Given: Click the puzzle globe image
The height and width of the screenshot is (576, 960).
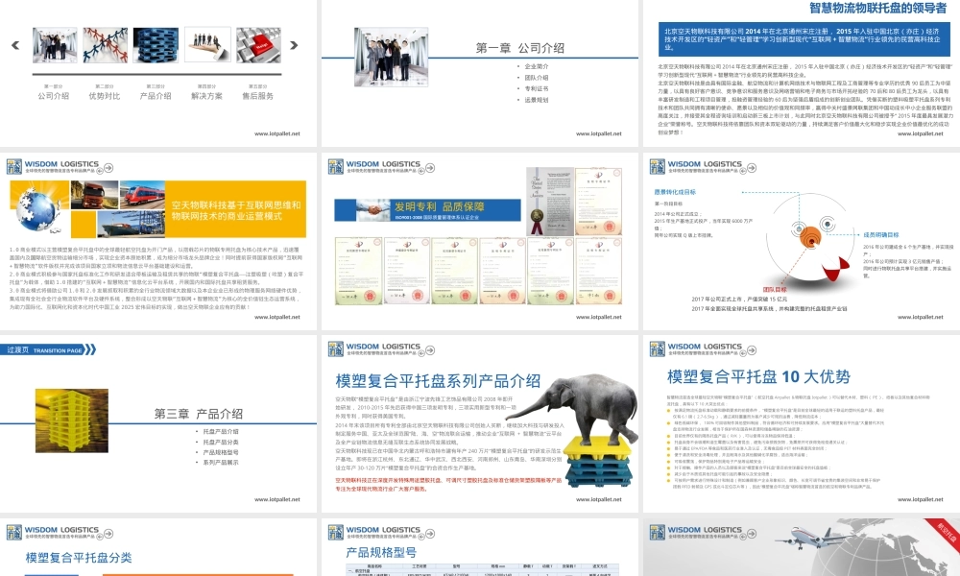Looking at the screenshot, I should pos(38,208).
